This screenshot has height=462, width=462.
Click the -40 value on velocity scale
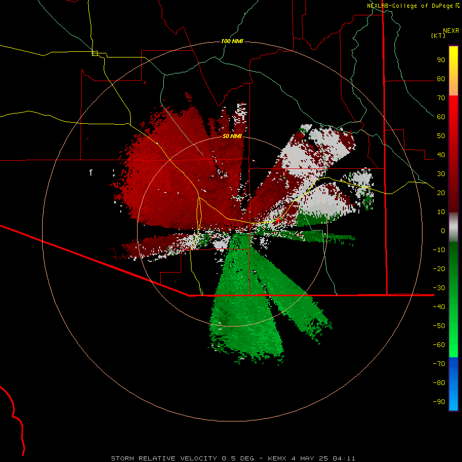[439, 307]
